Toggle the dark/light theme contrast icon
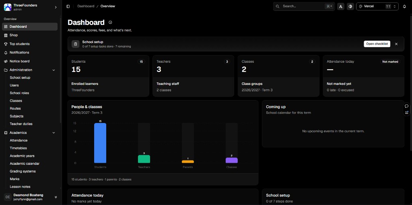The width and height of the screenshot is (412, 205). pyautogui.click(x=350, y=6)
